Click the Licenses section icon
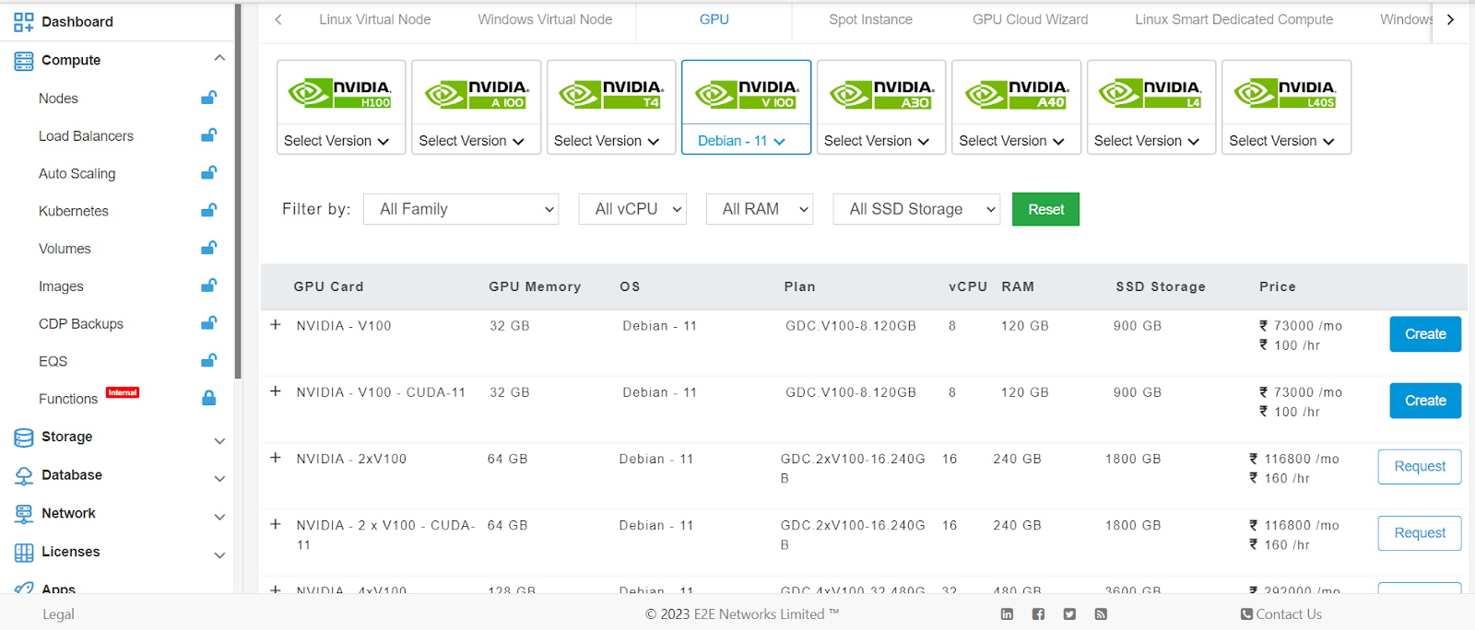 coord(24,553)
